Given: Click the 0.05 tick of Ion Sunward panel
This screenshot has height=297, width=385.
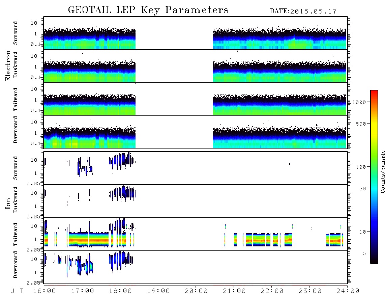Looking at the screenshot, I should coord(33,184).
